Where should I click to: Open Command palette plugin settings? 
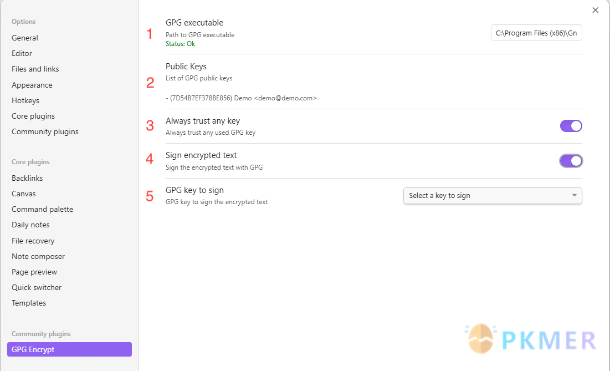click(42, 209)
